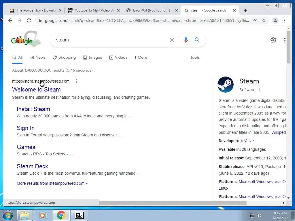295x221 pixels.
Task: Open the Chrome three-dot menu
Action: [285, 20]
